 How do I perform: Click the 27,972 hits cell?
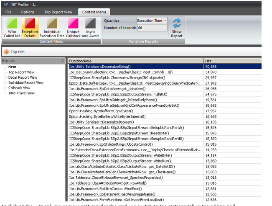point(233,83)
